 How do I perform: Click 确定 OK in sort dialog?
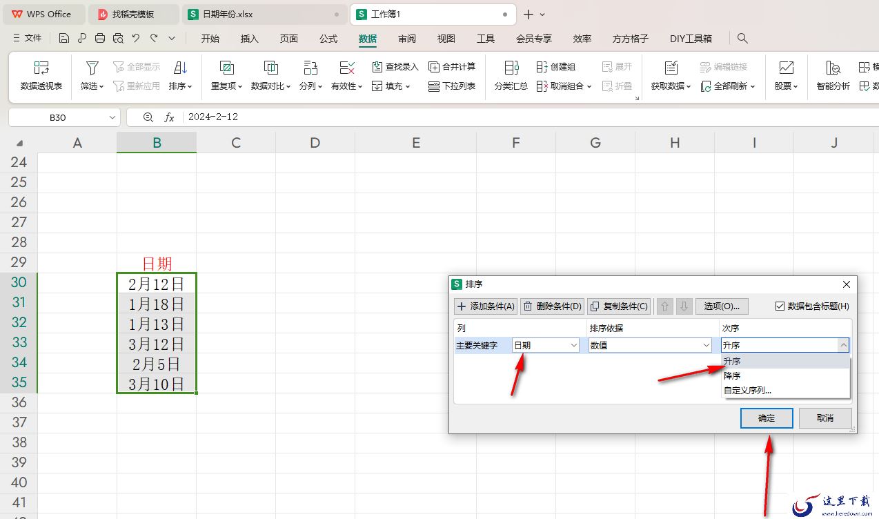(x=767, y=418)
